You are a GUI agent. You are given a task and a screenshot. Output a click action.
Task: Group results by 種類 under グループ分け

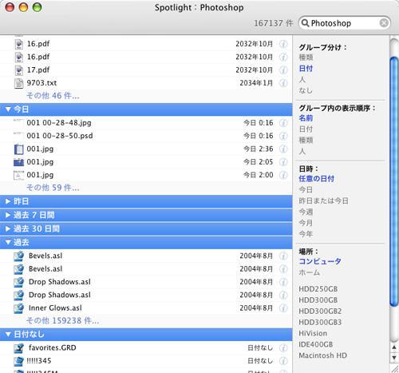[306, 58]
